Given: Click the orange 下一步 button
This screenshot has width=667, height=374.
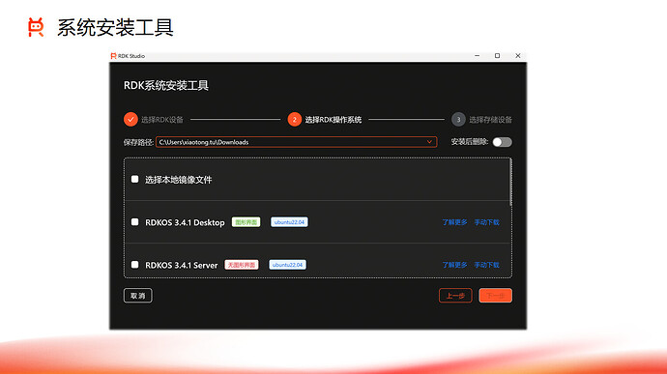Looking at the screenshot, I should click(496, 296).
